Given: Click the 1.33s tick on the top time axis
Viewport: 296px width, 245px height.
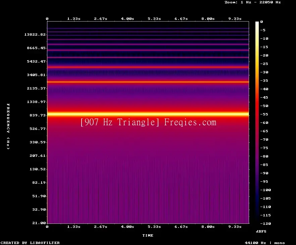Looking at the screenshot, I should click(74, 19).
